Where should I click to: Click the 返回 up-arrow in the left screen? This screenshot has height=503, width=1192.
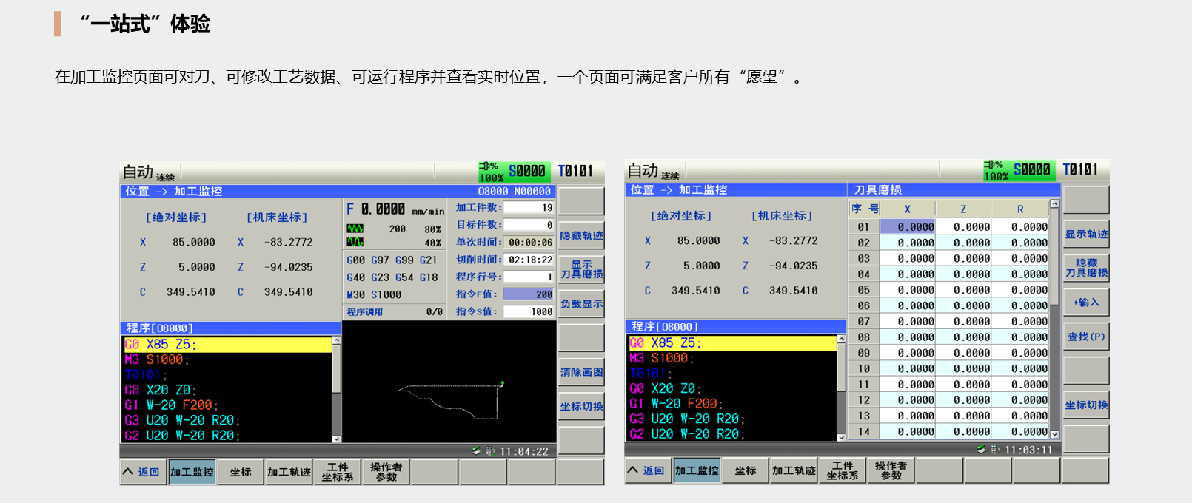click(x=128, y=471)
